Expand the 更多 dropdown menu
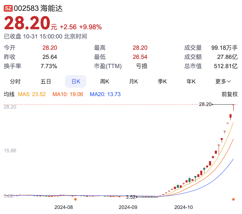The width and height of the screenshot is (242, 214). [x=223, y=81]
